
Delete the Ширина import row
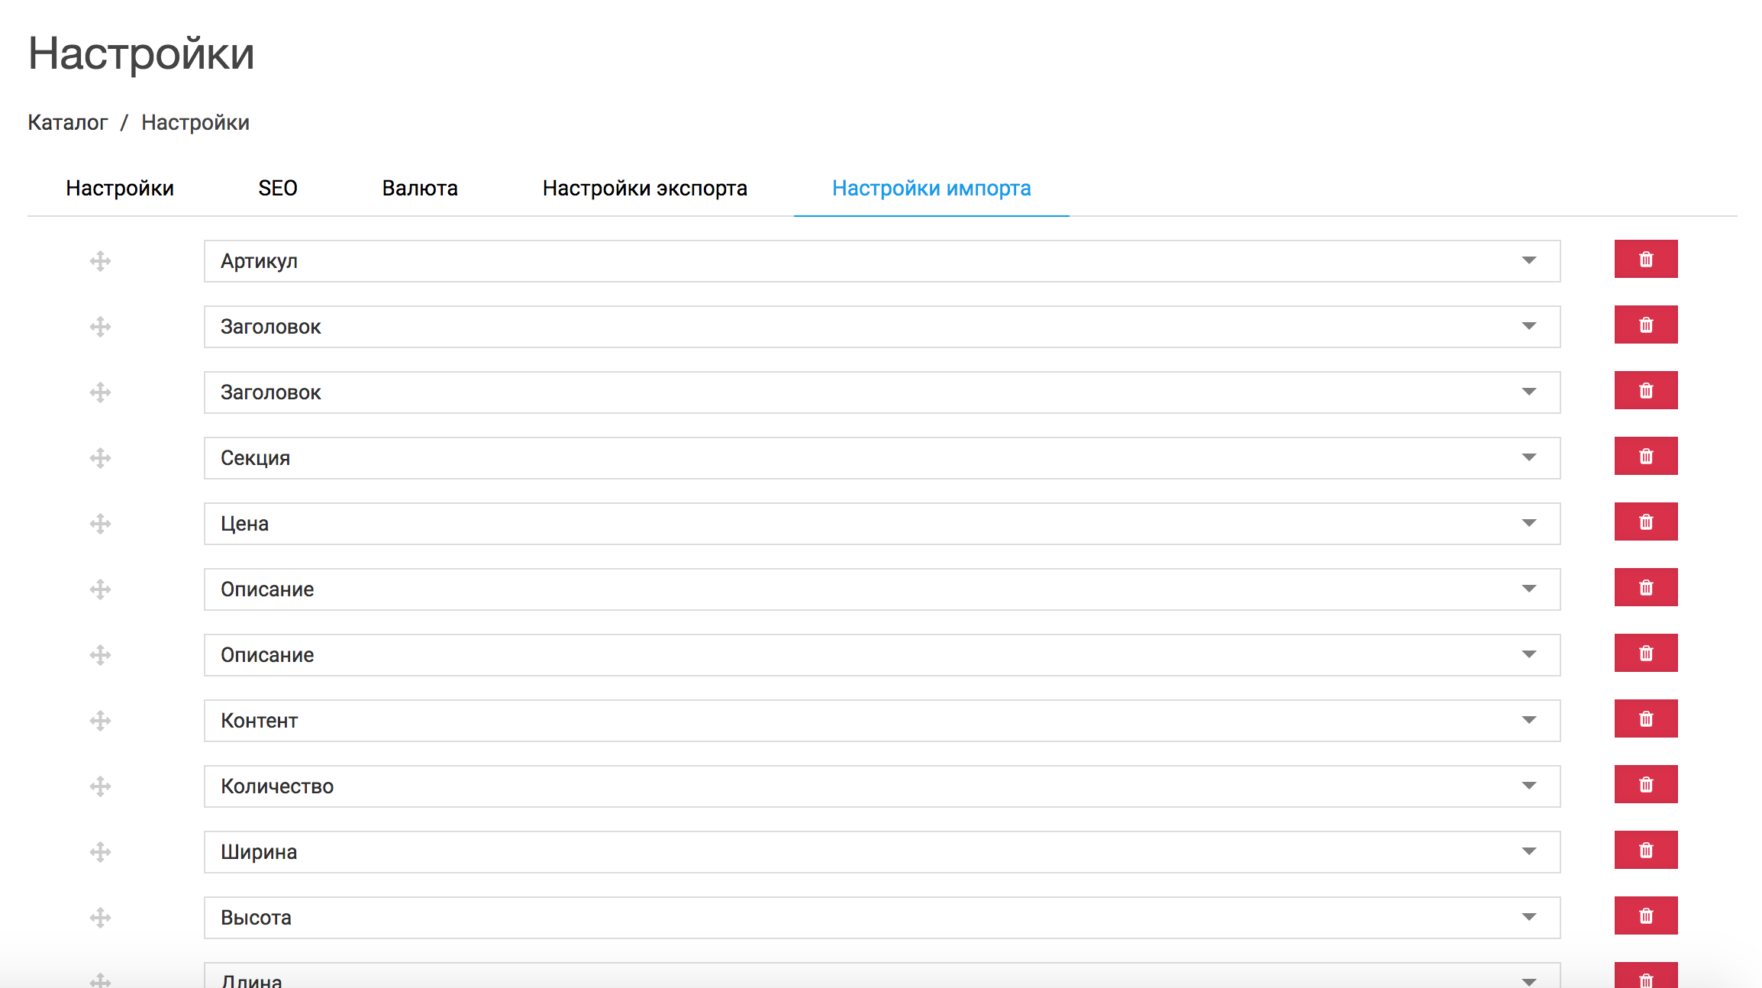click(x=1645, y=851)
